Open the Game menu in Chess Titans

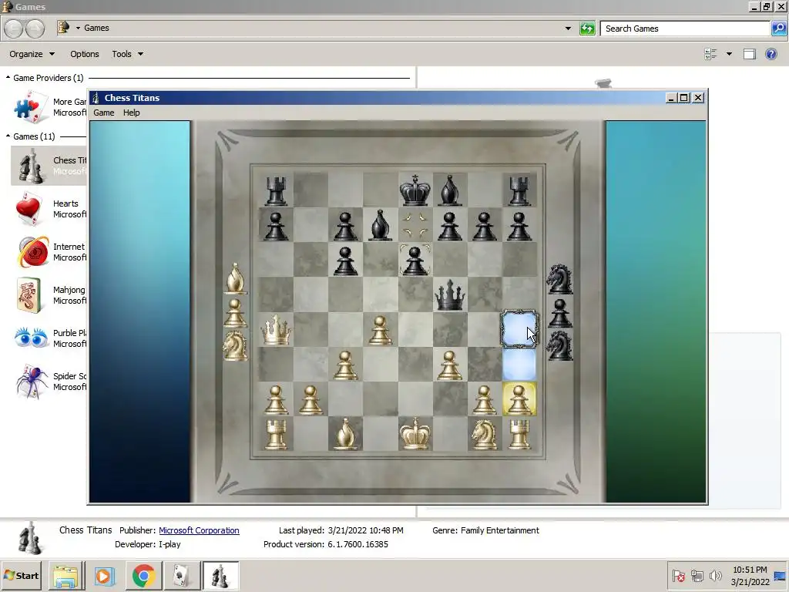pyautogui.click(x=104, y=113)
